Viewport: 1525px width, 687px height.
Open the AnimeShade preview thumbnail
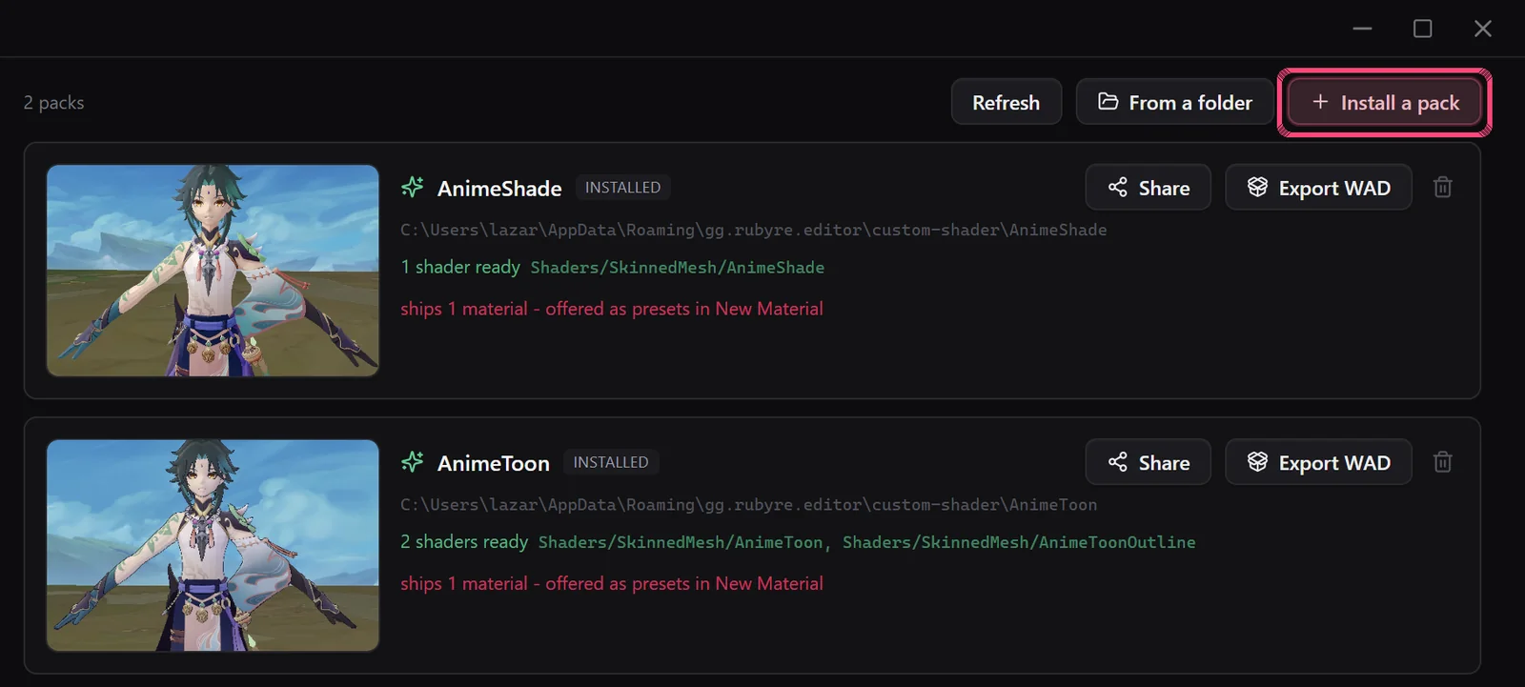(213, 271)
